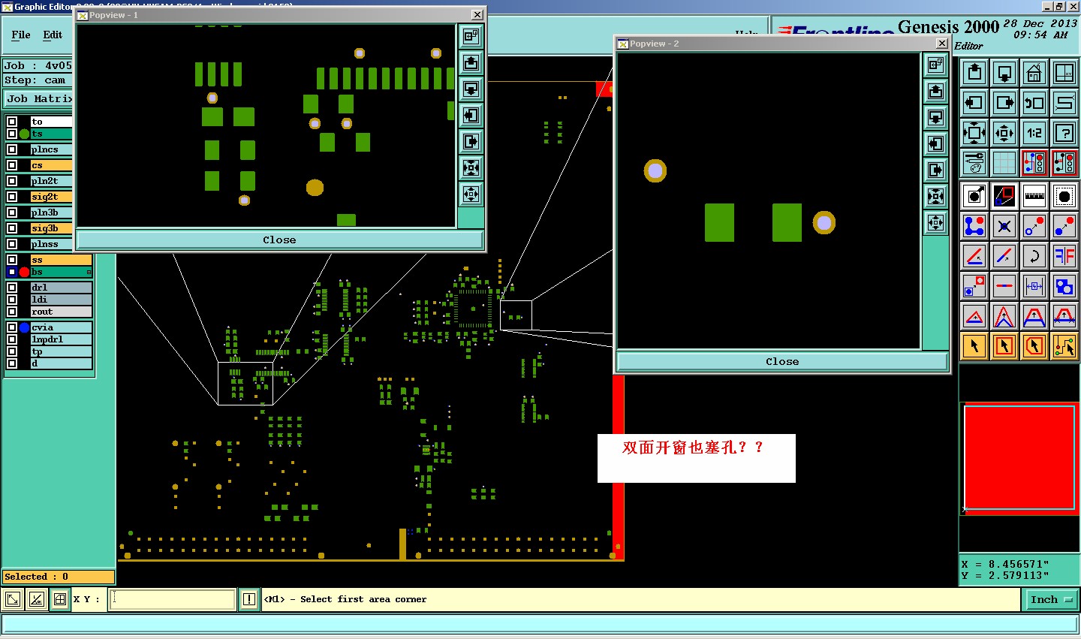Screen dimensions: 1081x639
Task: Select the '1npdrl' layer name
Action: coord(61,339)
